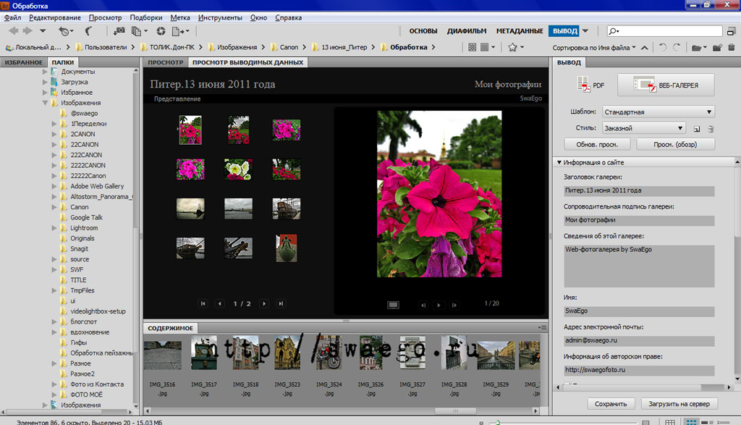741x425 pixels.
Task: Click the Просм. (обзор) button
Action: coord(675,144)
